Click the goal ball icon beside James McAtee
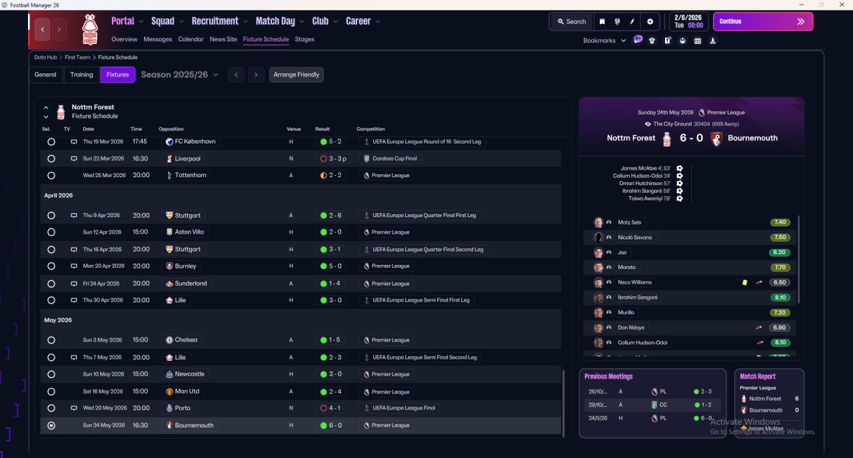853x458 pixels. (679, 168)
